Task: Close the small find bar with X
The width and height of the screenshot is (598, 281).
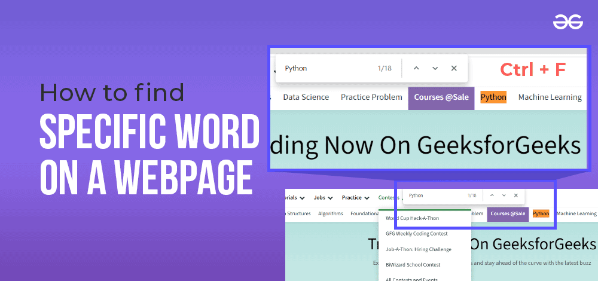Action: (x=515, y=196)
